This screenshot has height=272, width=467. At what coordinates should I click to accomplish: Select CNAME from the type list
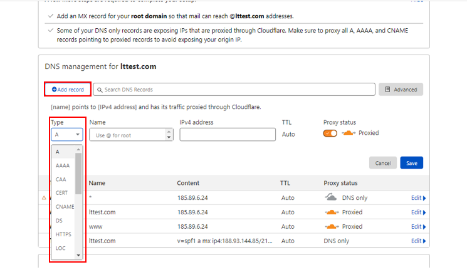click(x=65, y=207)
